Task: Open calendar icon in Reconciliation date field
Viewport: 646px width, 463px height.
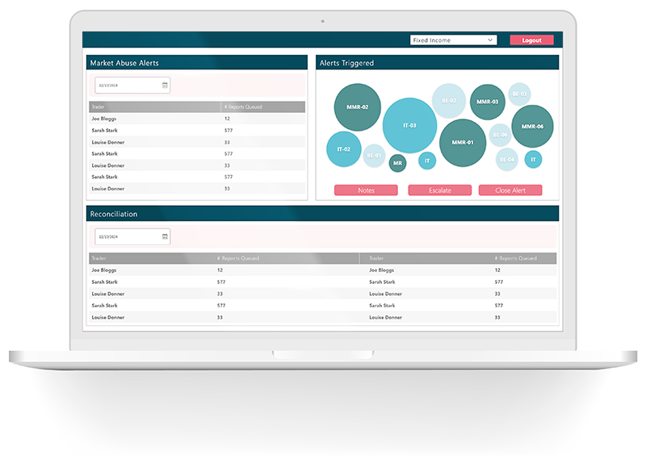Action: pyautogui.click(x=165, y=236)
